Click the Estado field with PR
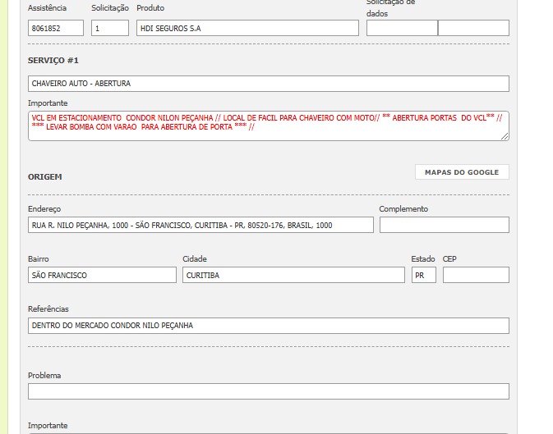 coord(423,275)
